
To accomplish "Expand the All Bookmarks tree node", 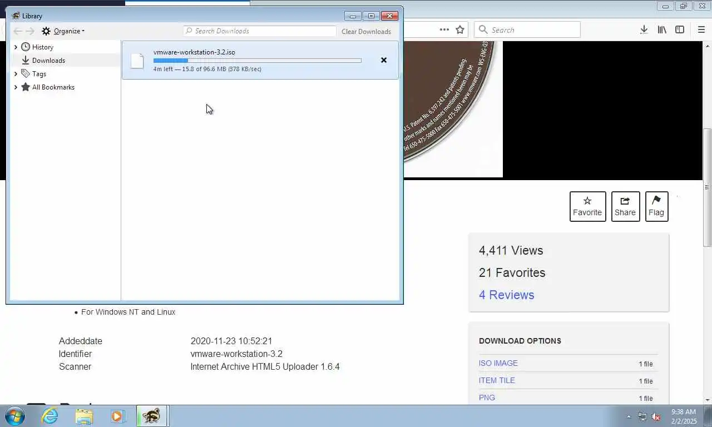I will pyautogui.click(x=16, y=87).
